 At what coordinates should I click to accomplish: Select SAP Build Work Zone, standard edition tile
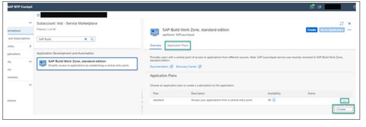coord(87,64)
